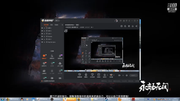180x101 pixels.
Task: Add a new scene with the plus button
Action: pos(62,25)
